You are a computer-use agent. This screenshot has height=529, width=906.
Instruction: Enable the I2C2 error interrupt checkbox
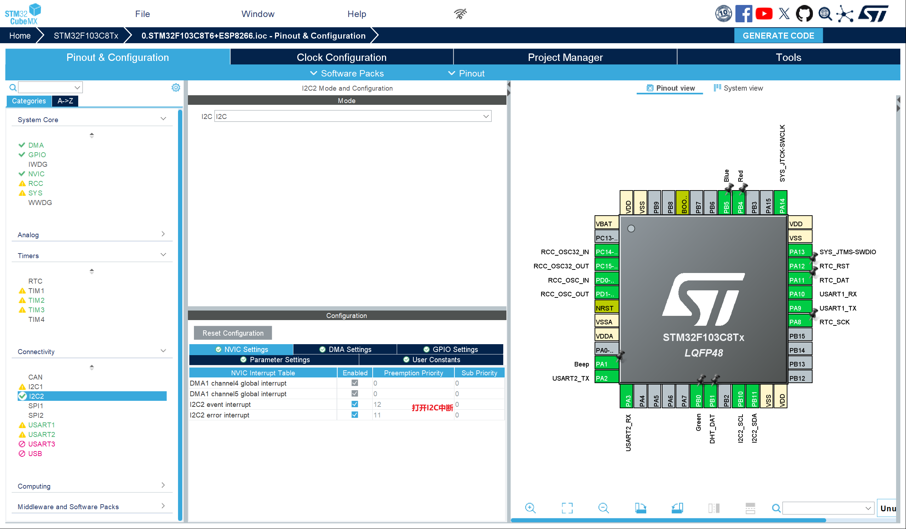(355, 415)
